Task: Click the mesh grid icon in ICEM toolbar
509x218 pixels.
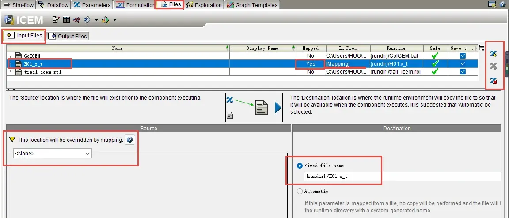Action: pyautogui.click(x=76, y=20)
